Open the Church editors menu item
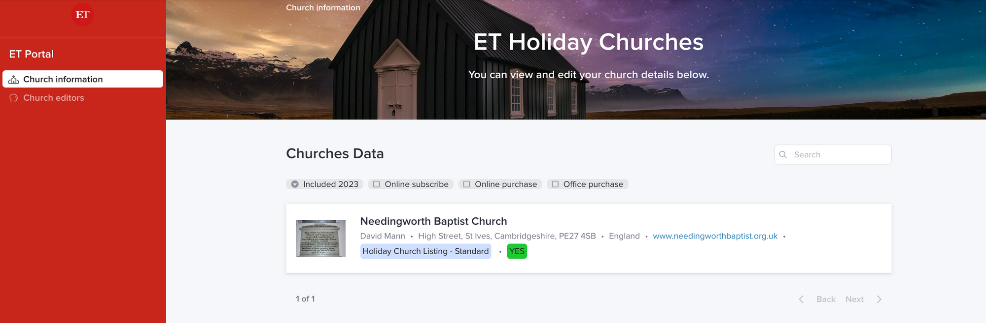986x323 pixels. tap(54, 98)
